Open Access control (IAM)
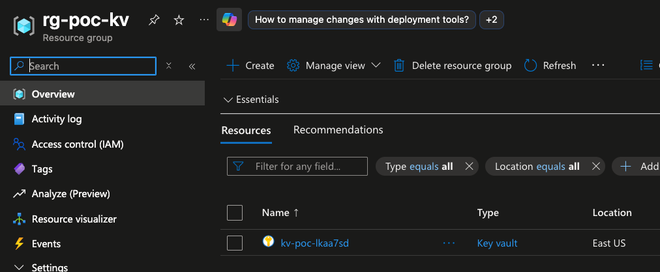Image resolution: width=660 pixels, height=272 pixels. tap(102, 144)
